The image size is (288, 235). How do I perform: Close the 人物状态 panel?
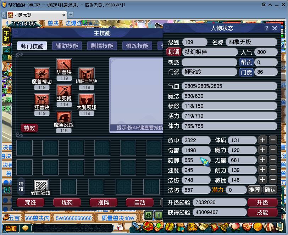(x=275, y=28)
